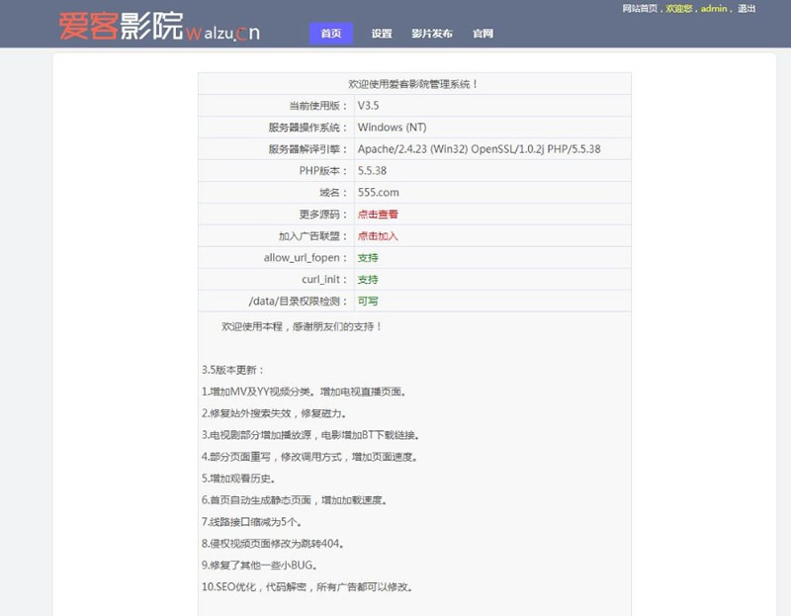Log out via 退出 link
791x616 pixels.
(x=747, y=9)
